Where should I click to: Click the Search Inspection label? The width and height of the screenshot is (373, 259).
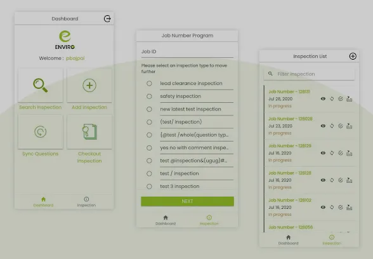tap(41, 107)
